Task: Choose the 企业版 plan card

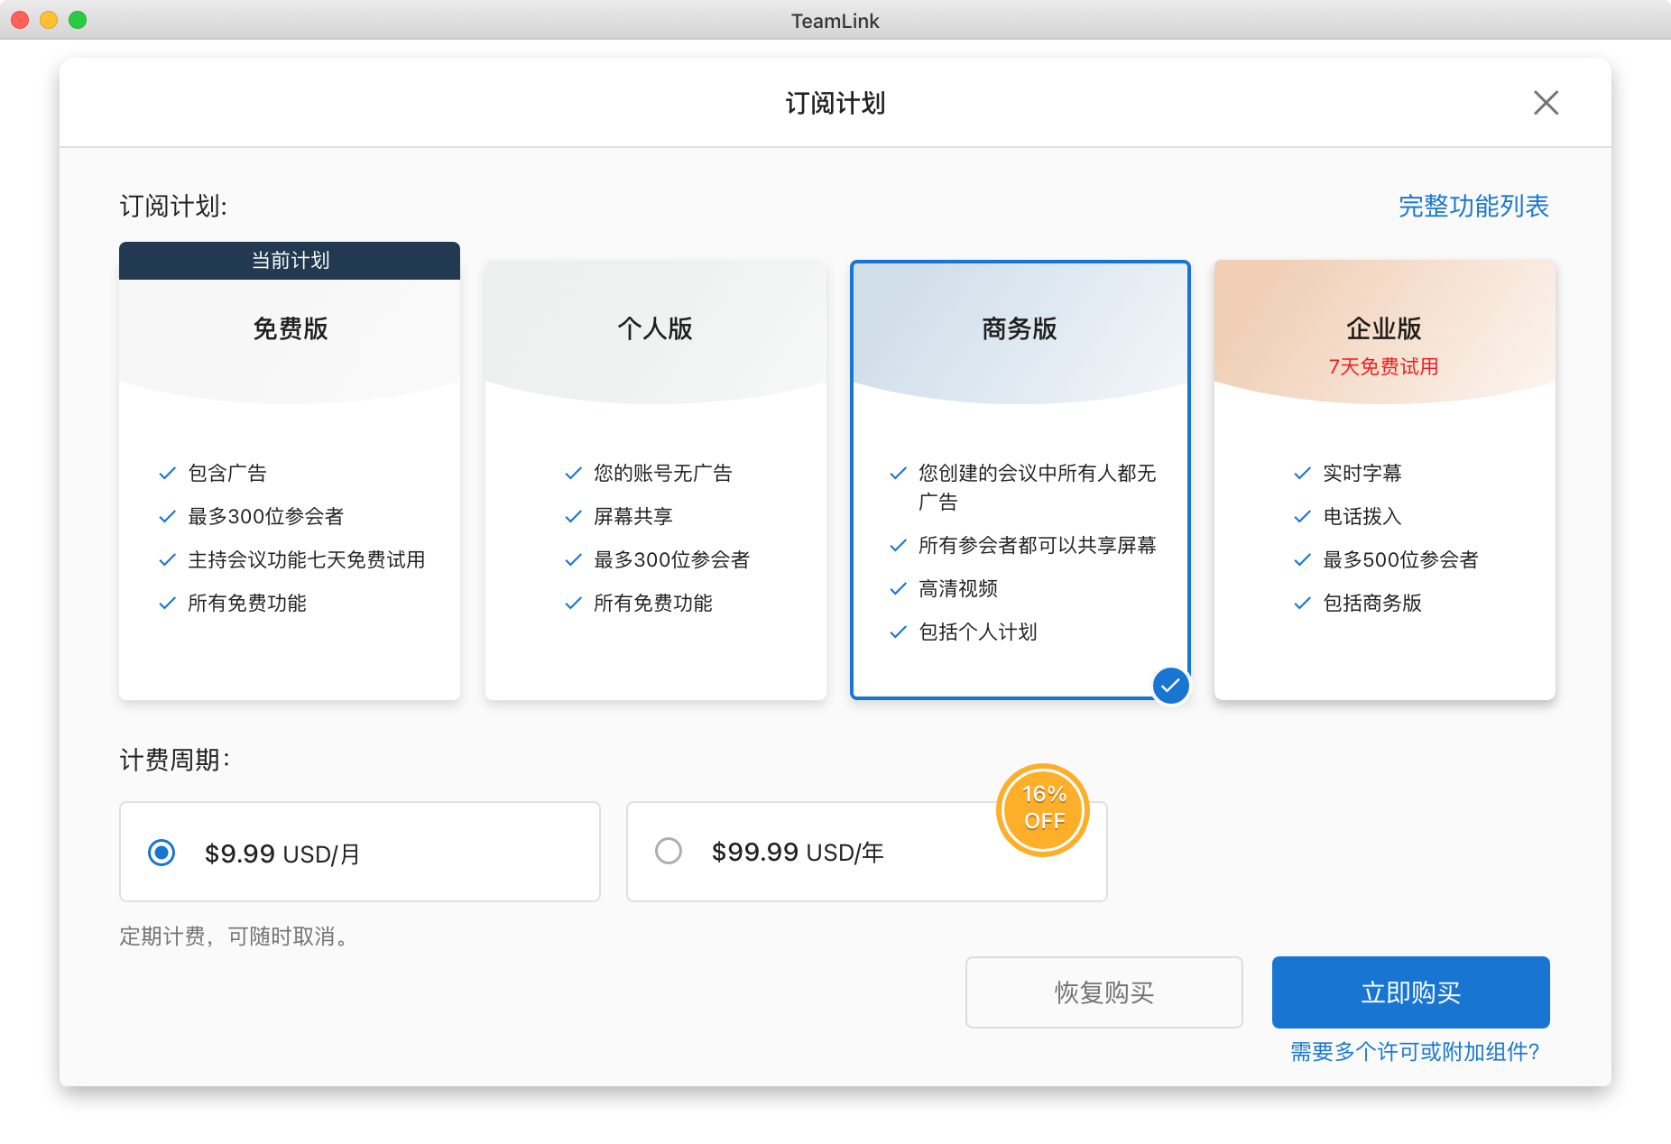Action: (x=1384, y=487)
